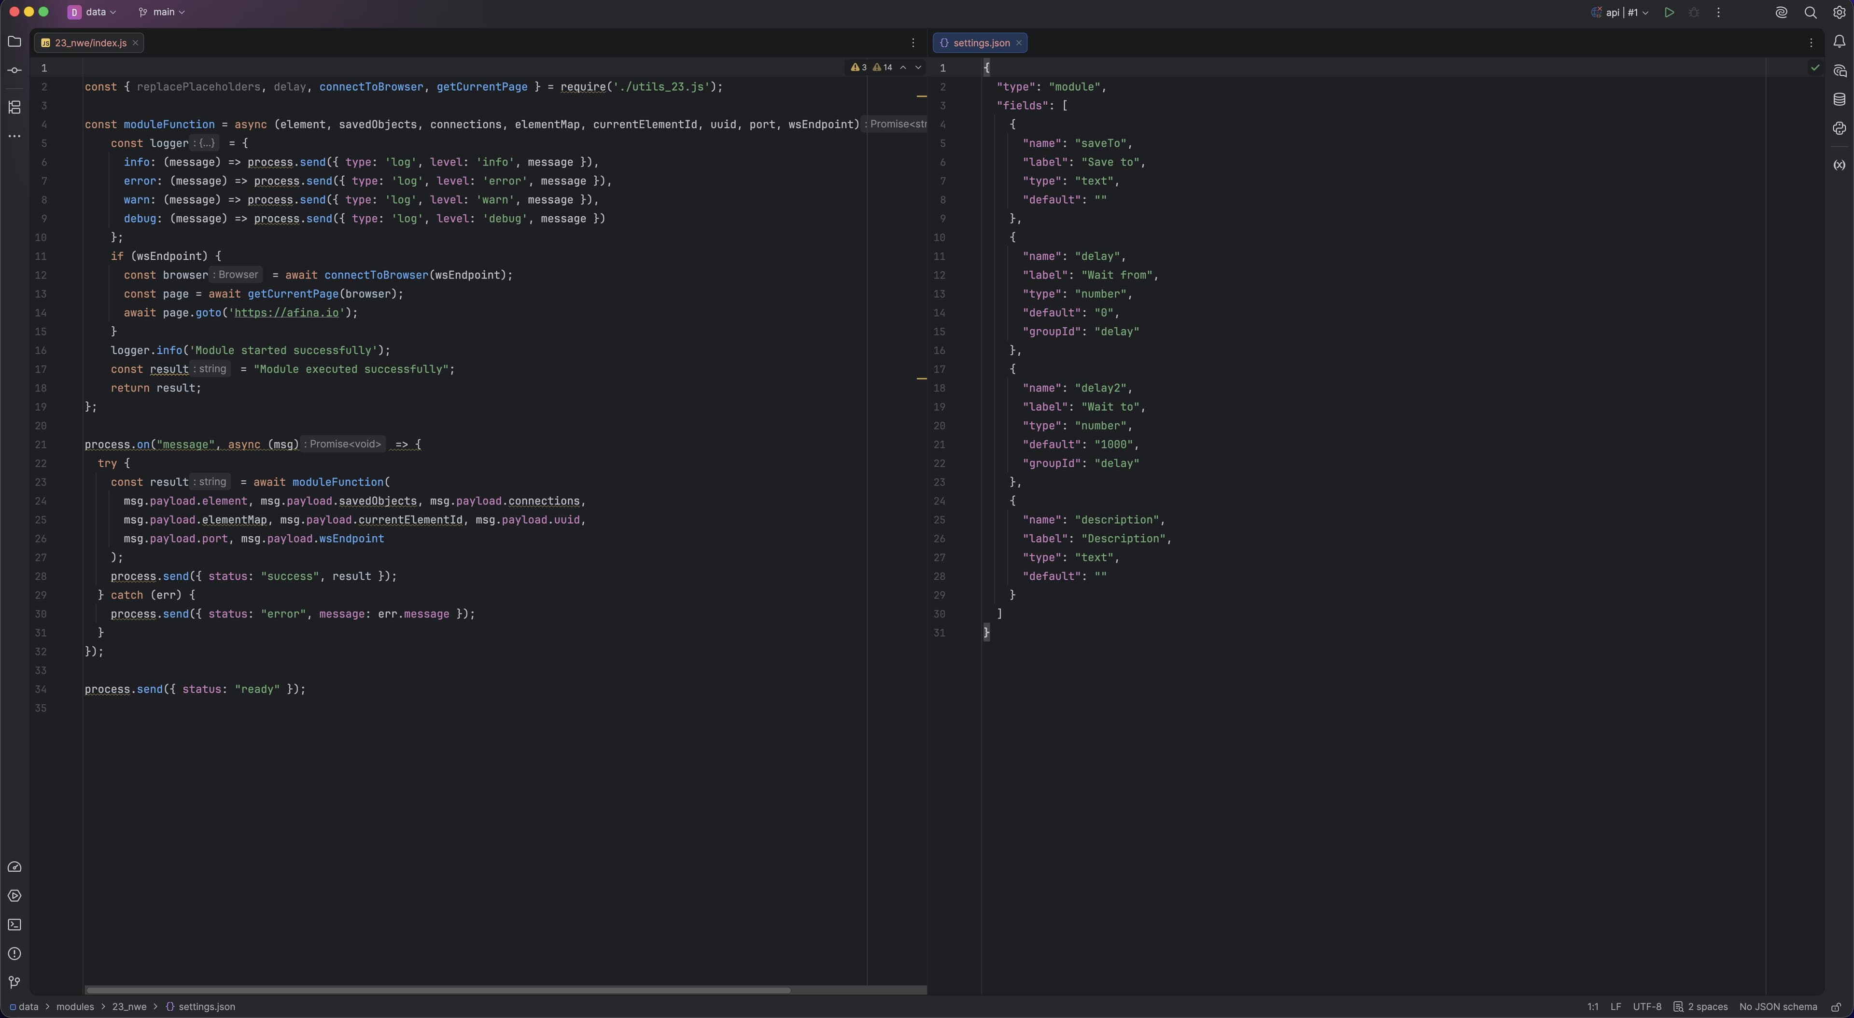Open the data project dropdown

(x=92, y=12)
